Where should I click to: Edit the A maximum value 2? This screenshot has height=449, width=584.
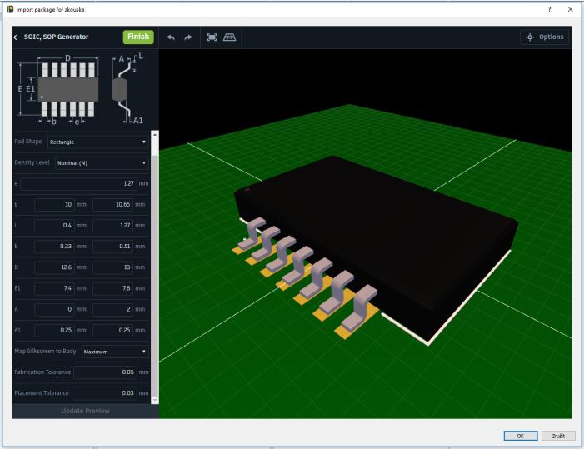(112, 309)
